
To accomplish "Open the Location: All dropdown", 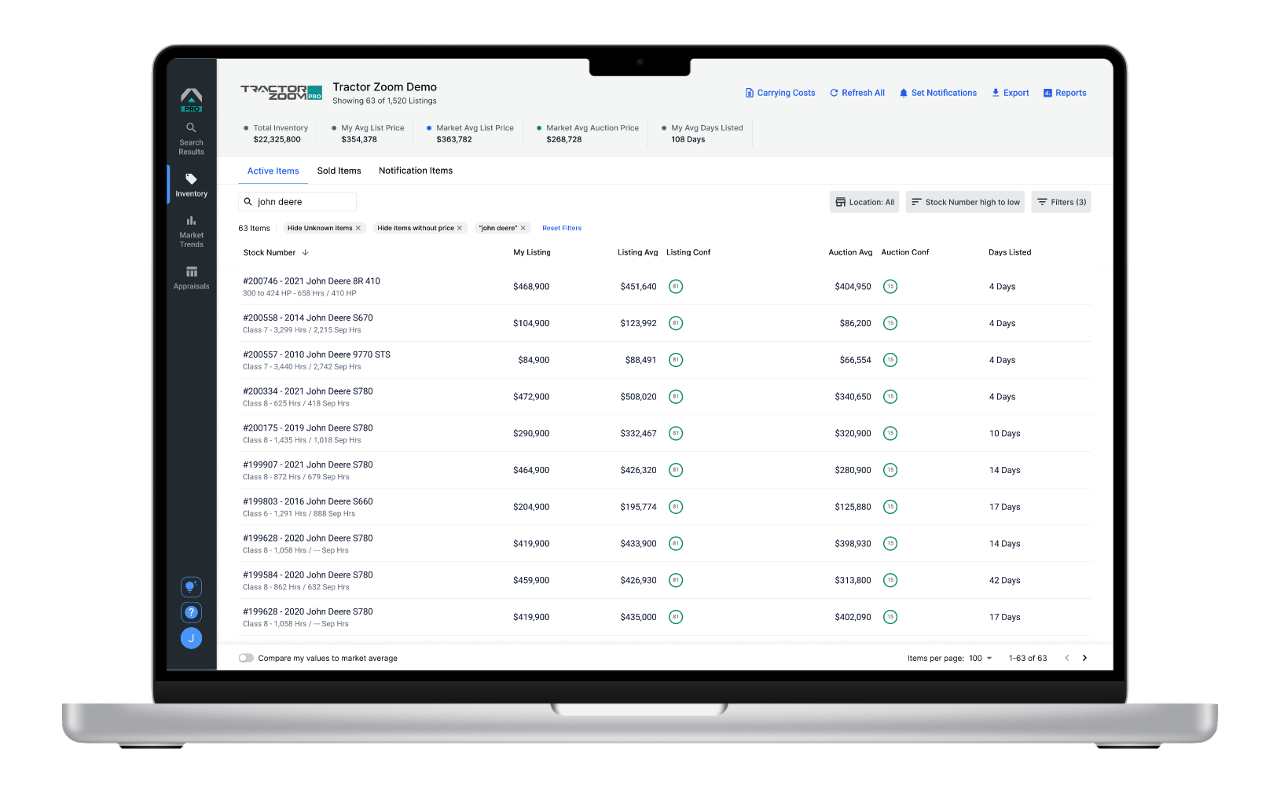I will pos(864,202).
